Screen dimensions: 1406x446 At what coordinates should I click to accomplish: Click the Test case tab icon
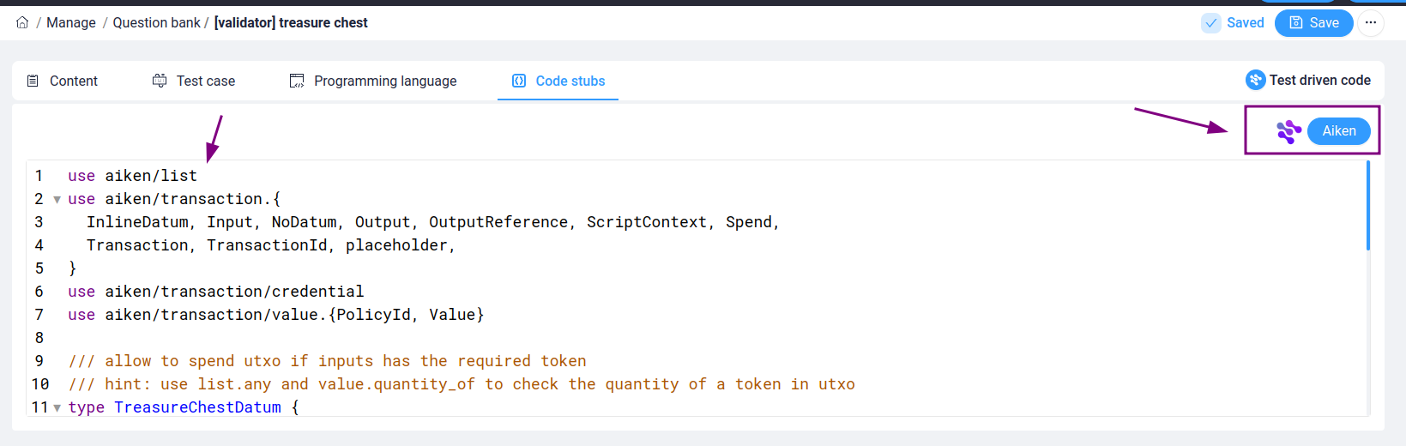[x=160, y=81]
